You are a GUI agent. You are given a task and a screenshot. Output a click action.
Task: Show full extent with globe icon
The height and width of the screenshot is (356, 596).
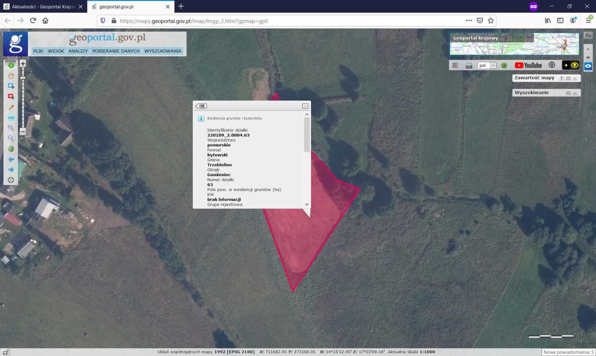tap(11, 149)
